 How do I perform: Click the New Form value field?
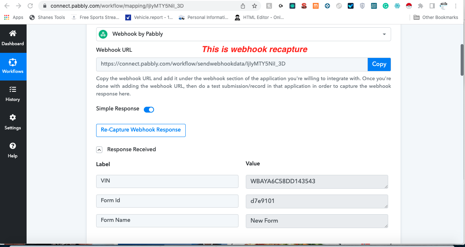317,221
